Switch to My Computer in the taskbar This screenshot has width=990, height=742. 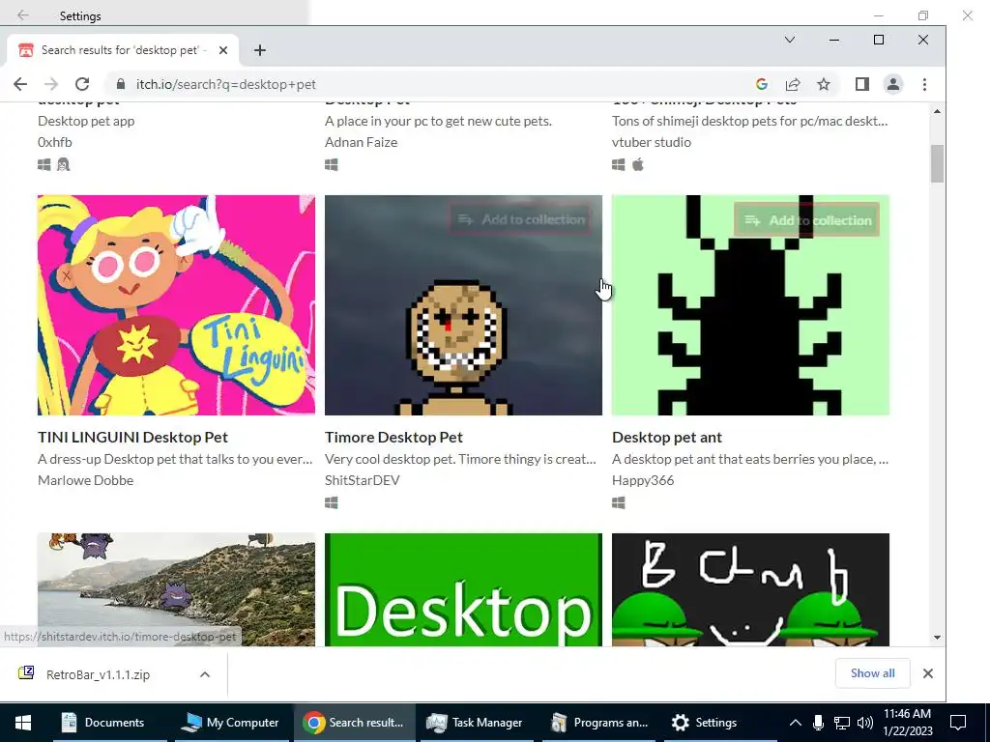(230, 723)
